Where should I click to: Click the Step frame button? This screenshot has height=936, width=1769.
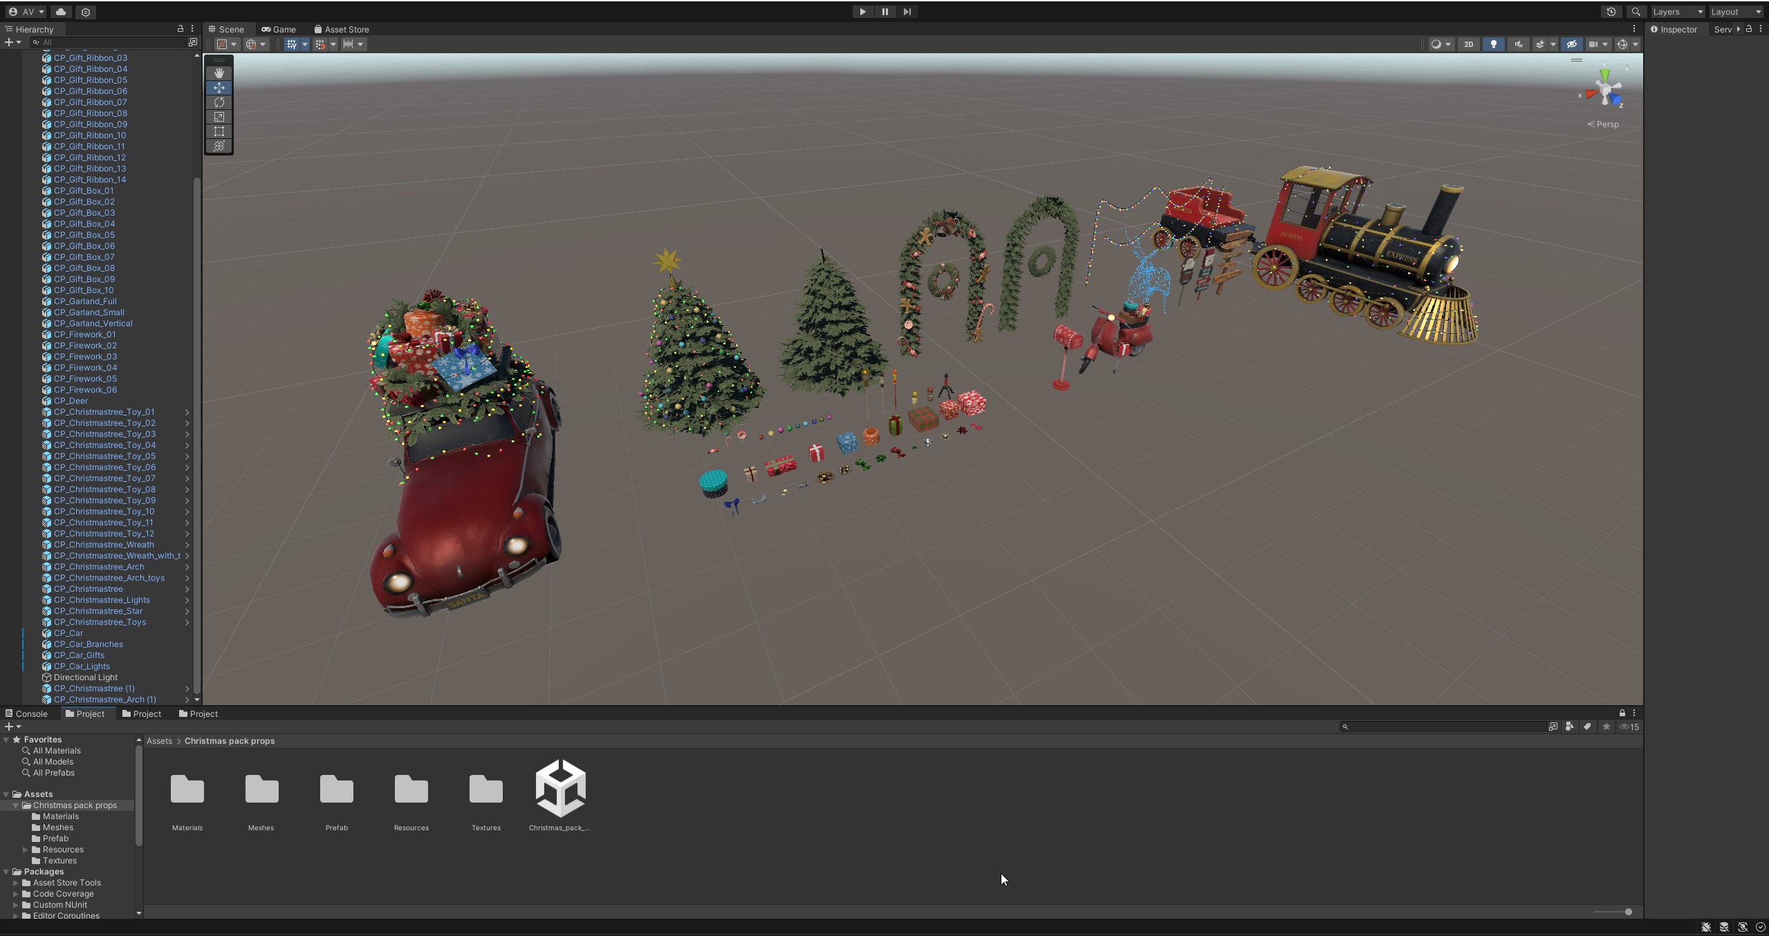coord(907,12)
